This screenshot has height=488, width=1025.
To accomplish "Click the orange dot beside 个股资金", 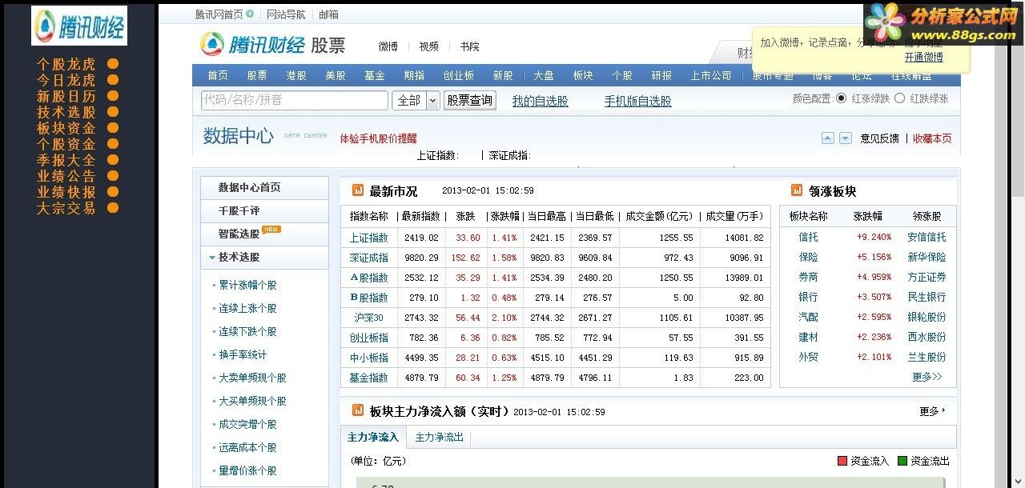I will 113,144.
